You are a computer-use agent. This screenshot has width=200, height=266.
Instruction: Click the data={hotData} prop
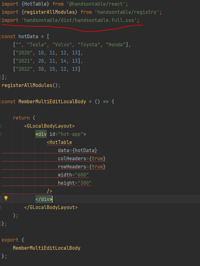click(x=78, y=151)
